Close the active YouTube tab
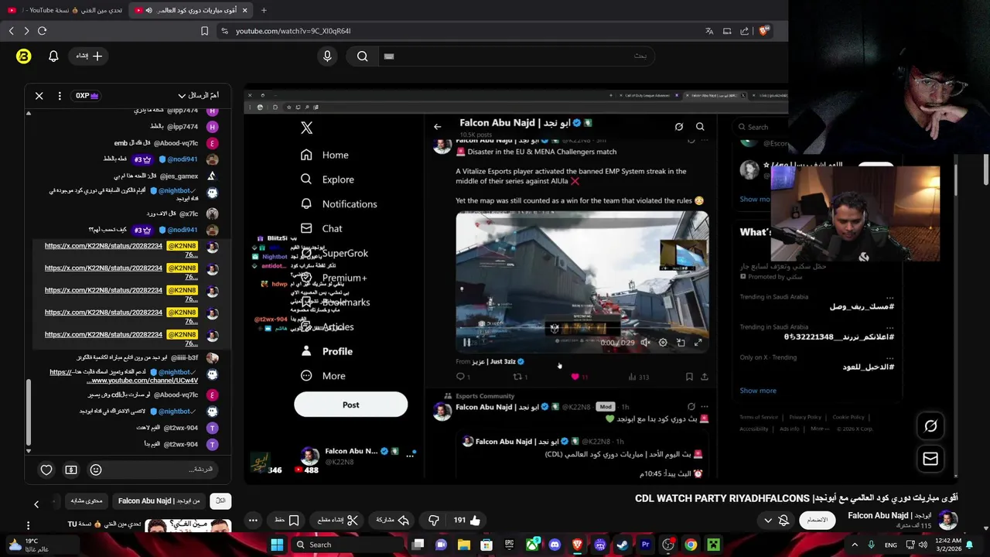Screen dimensions: 990x557 (244, 10)
